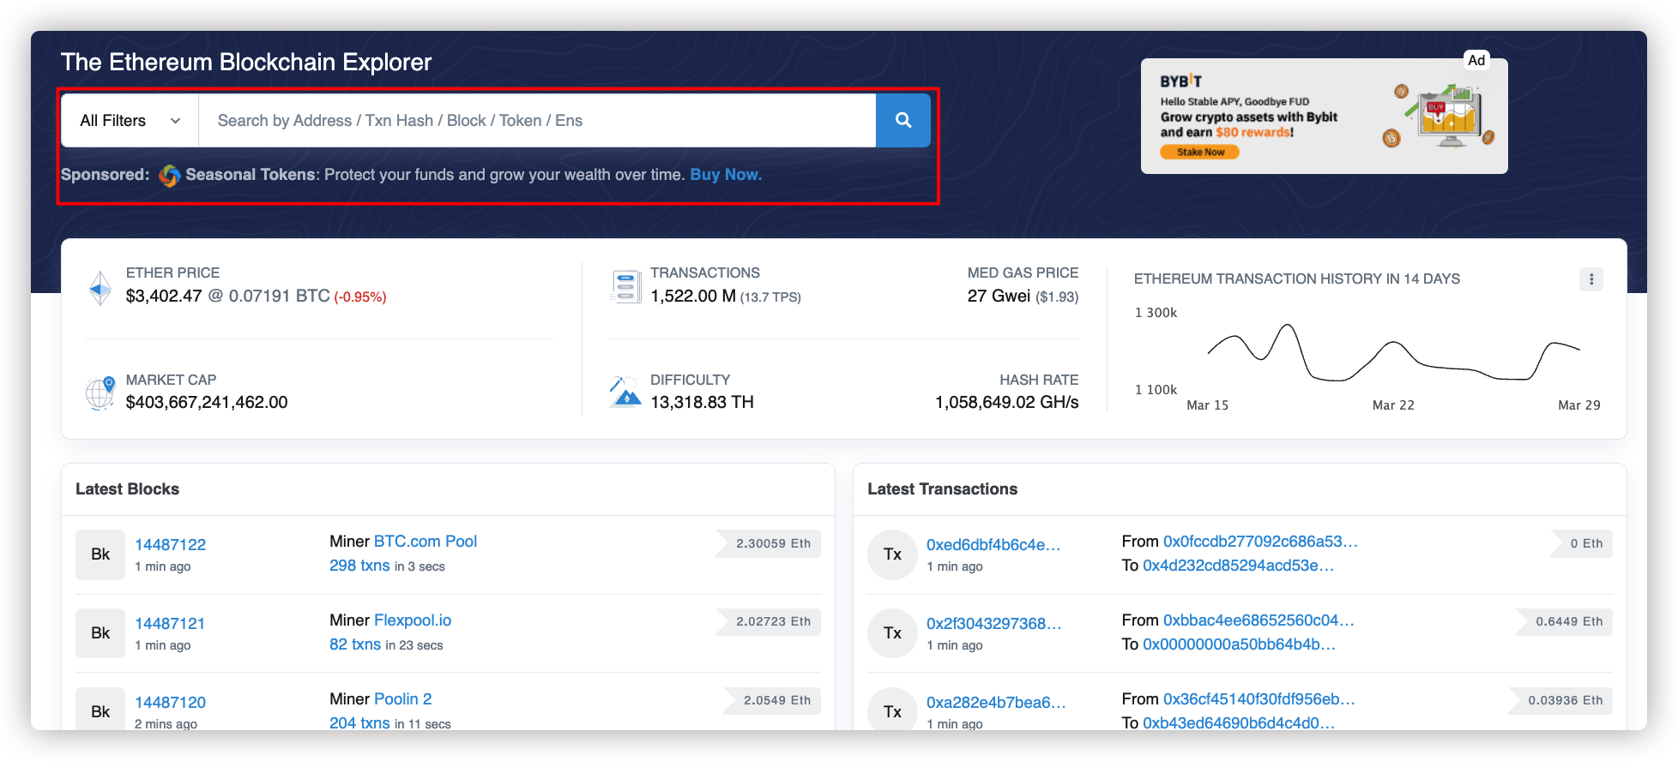Follow the Buy Now sponsored link

tap(726, 175)
